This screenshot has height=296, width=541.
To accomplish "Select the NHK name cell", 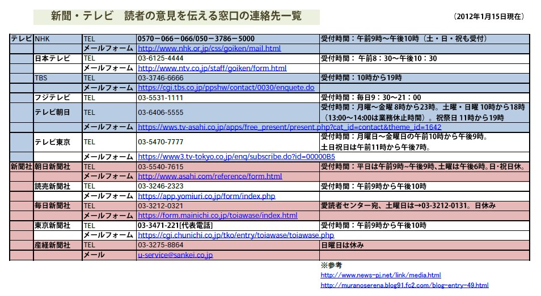I will coord(58,39).
